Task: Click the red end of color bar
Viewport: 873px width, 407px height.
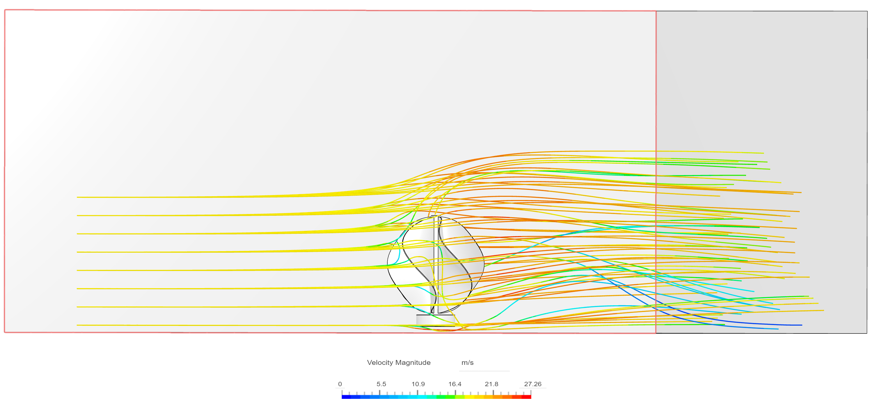Action: coord(528,397)
